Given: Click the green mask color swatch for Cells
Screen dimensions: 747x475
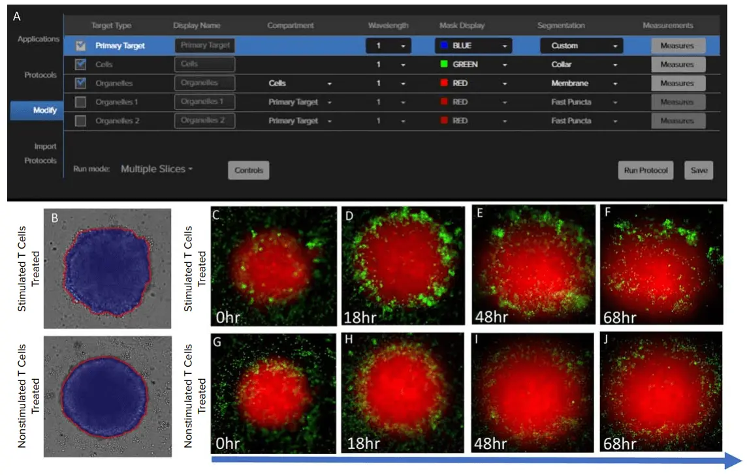Looking at the screenshot, I should (x=443, y=65).
